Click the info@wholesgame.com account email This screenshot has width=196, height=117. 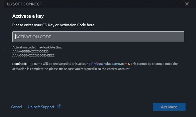pos(110,64)
